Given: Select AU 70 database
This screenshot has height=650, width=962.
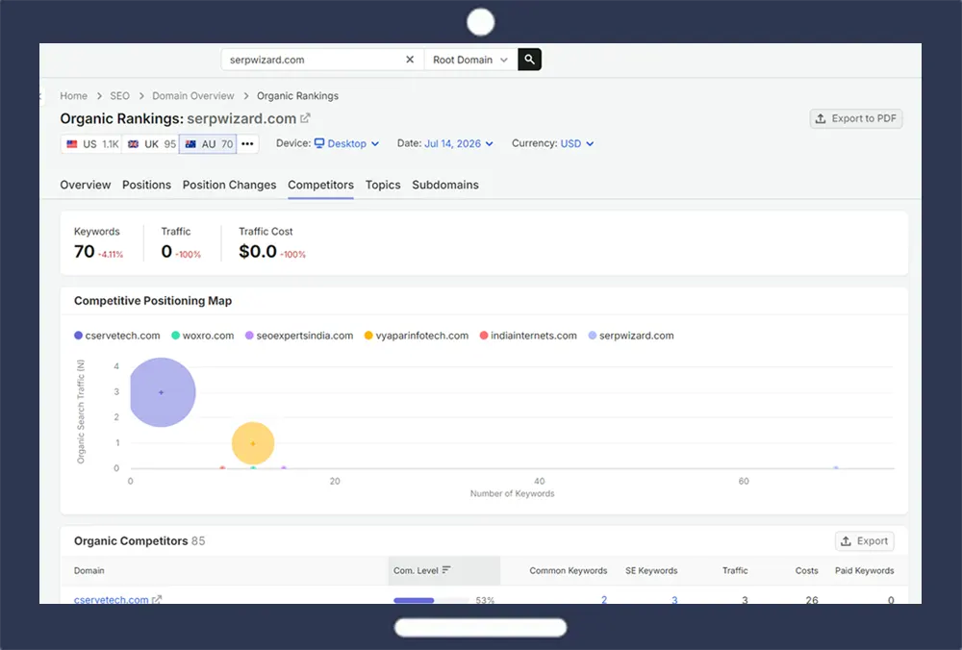Looking at the screenshot, I should tap(208, 143).
